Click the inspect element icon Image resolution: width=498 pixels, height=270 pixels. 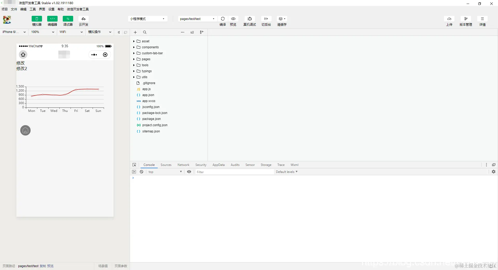[x=134, y=165]
